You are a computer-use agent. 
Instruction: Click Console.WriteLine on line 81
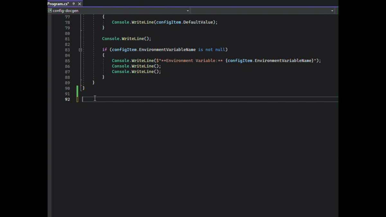(124, 39)
